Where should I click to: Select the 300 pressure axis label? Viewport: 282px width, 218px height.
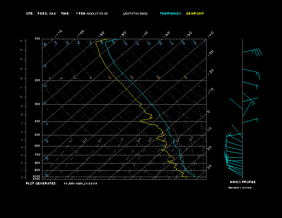tap(37, 104)
